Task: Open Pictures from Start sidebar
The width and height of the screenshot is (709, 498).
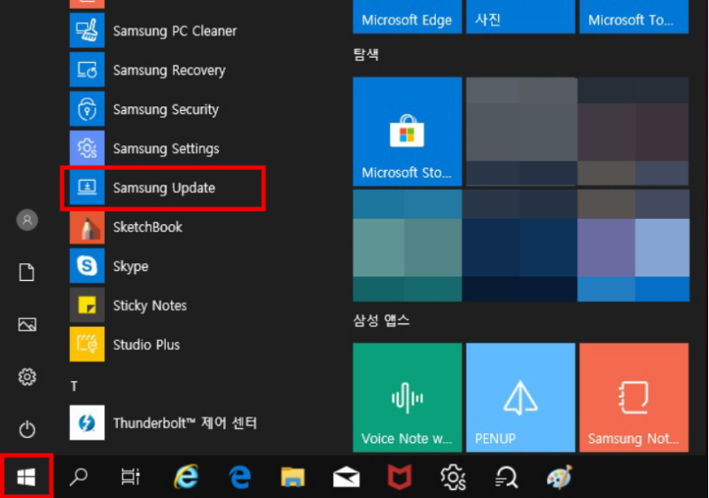Action: pyautogui.click(x=27, y=324)
